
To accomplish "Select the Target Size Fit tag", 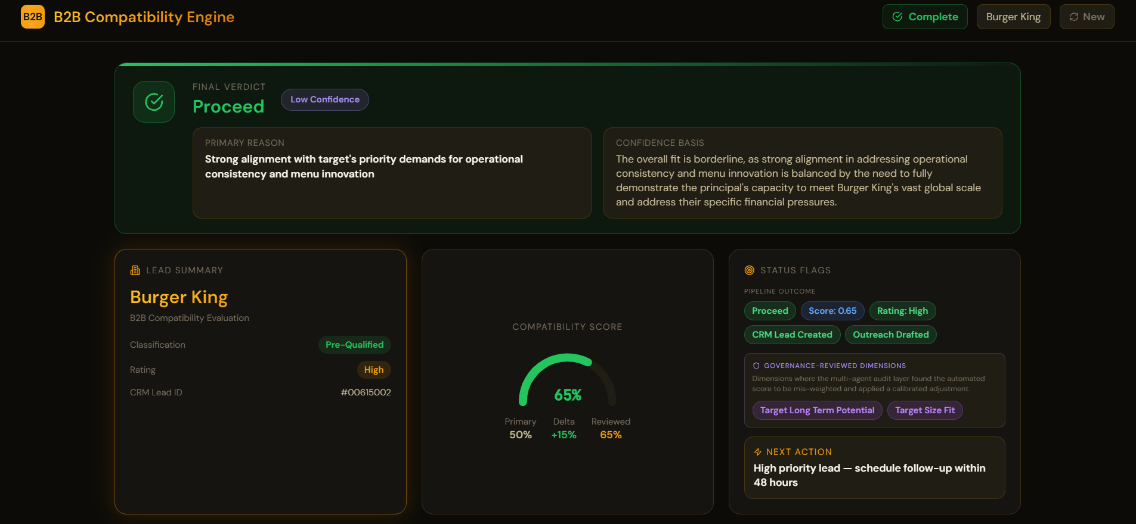I will [925, 410].
